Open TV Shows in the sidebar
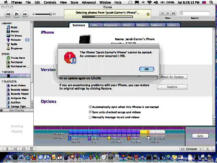 pos(16,36)
